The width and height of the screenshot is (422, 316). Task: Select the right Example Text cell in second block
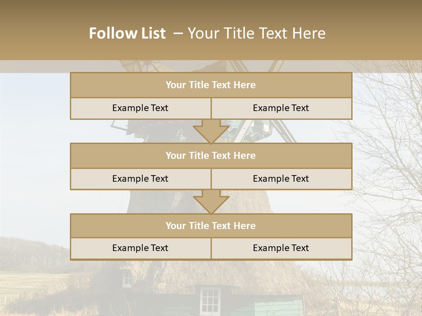point(281,179)
